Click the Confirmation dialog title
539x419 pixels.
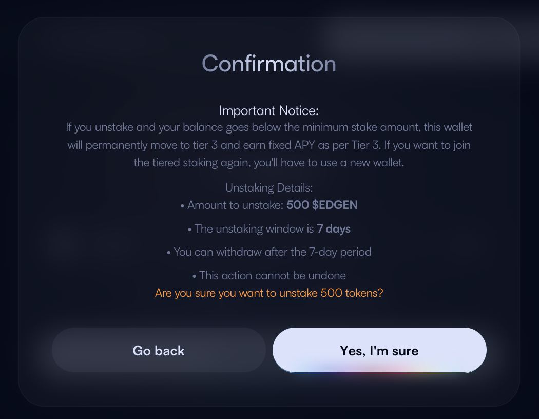point(269,64)
